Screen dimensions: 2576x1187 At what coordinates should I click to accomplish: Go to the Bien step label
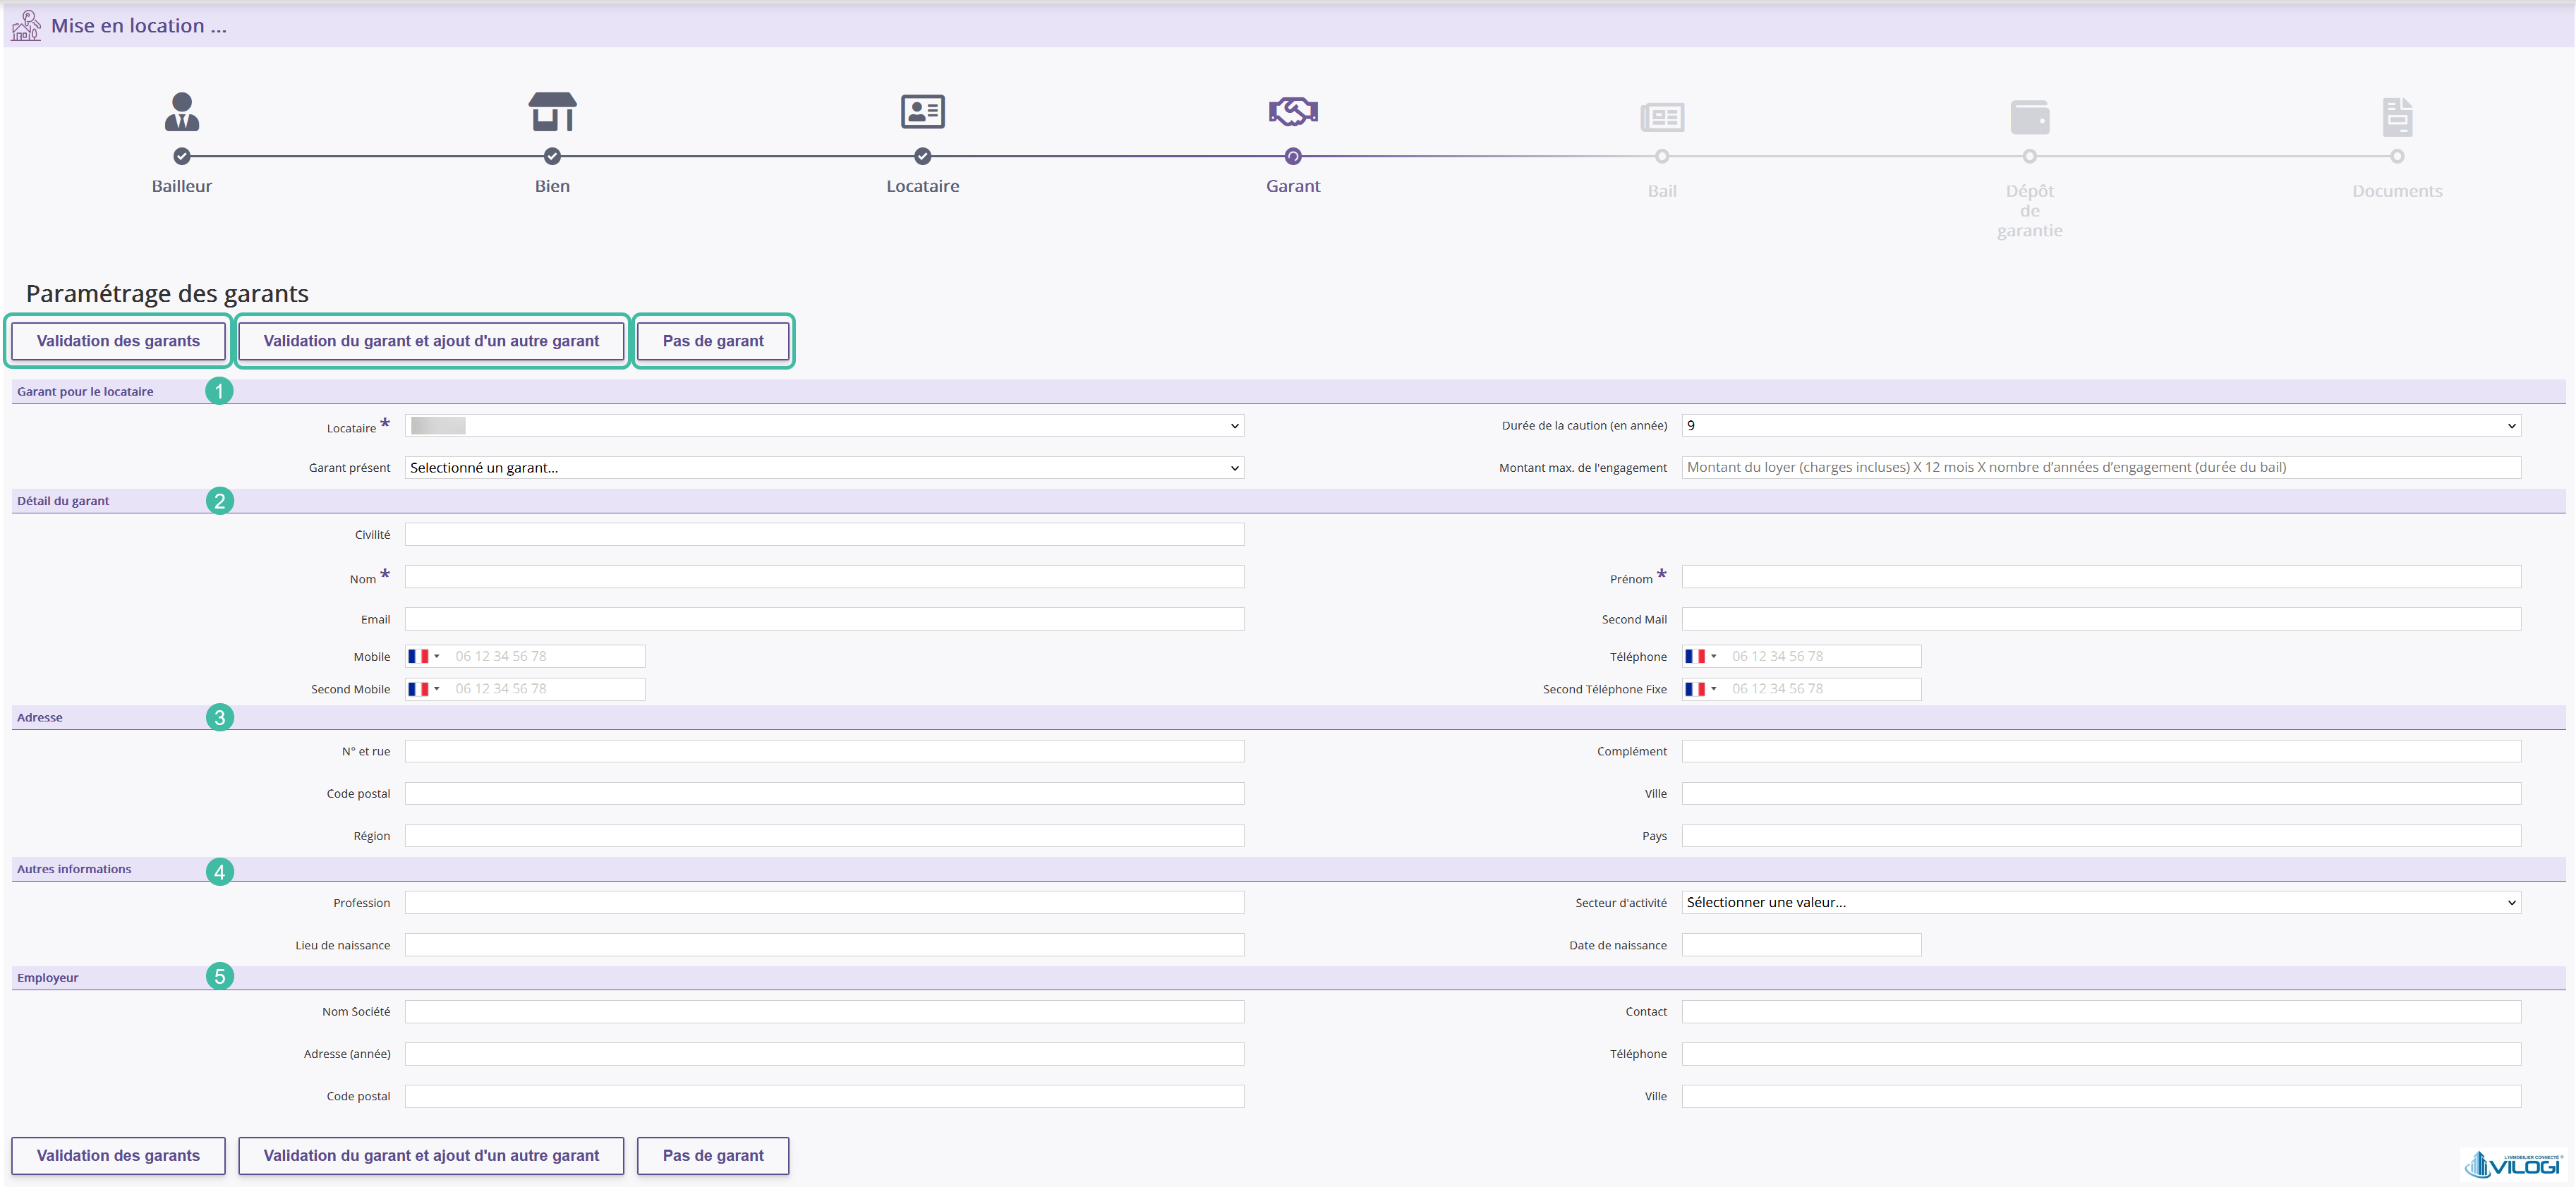click(552, 186)
